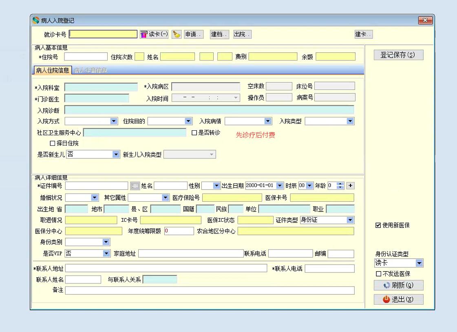Check the 不发送医保 checkbox

coord(378,274)
